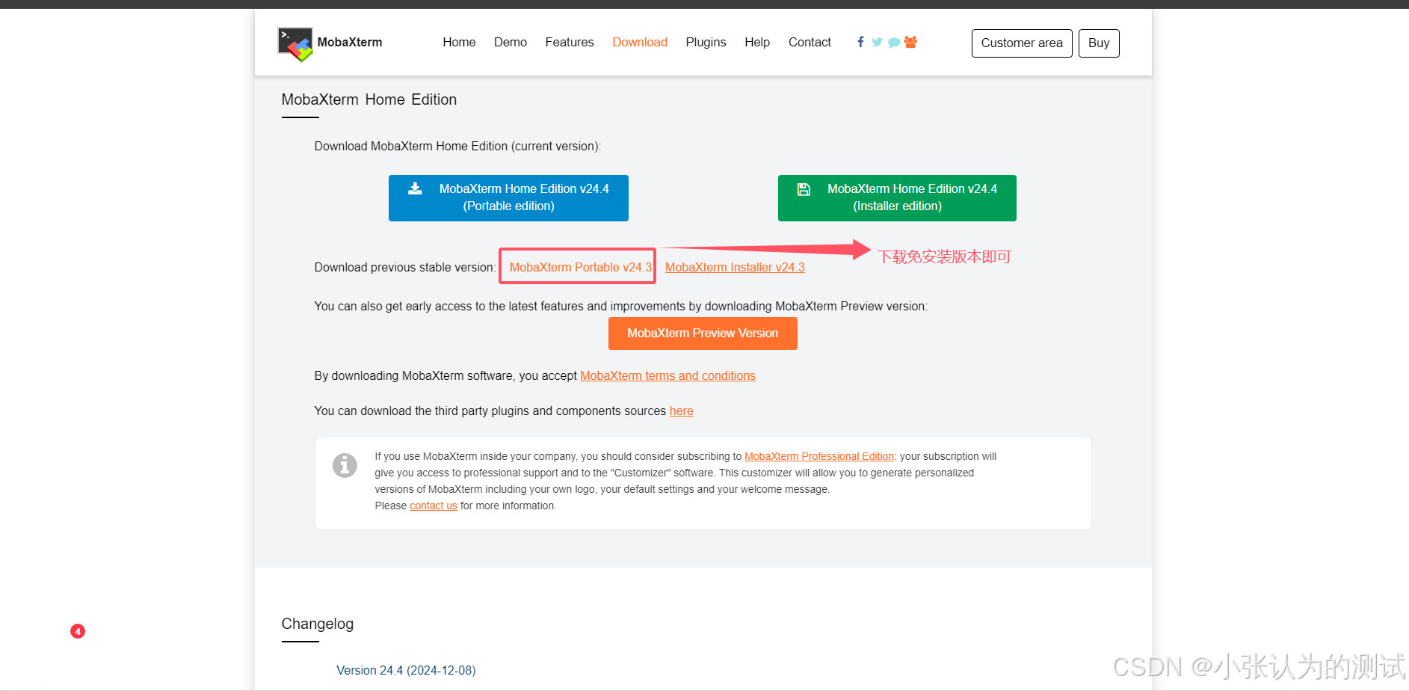
Task: Click the MobaXterm Preview Version button
Action: coord(703,334)
